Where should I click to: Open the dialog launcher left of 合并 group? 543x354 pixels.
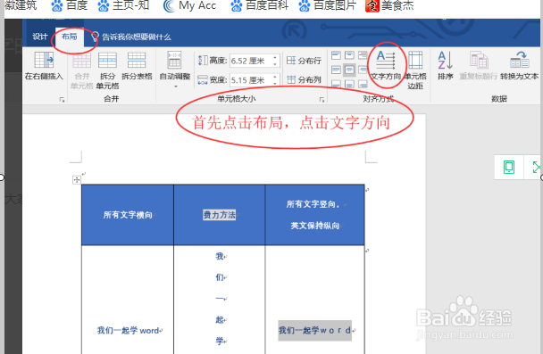(62, 100)
